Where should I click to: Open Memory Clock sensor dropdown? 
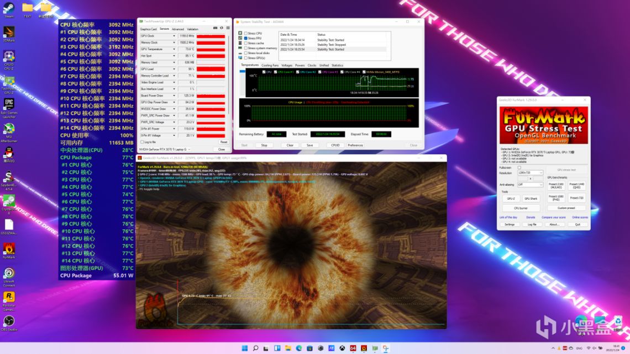tap(174, 42)
